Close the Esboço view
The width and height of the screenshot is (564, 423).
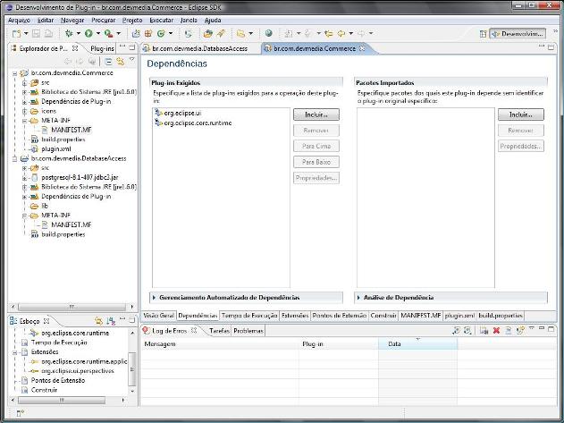[x=46, y=320]
